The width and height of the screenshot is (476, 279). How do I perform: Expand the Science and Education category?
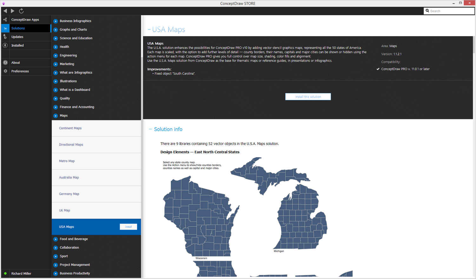pyautogui.click(x=56, y=38)
